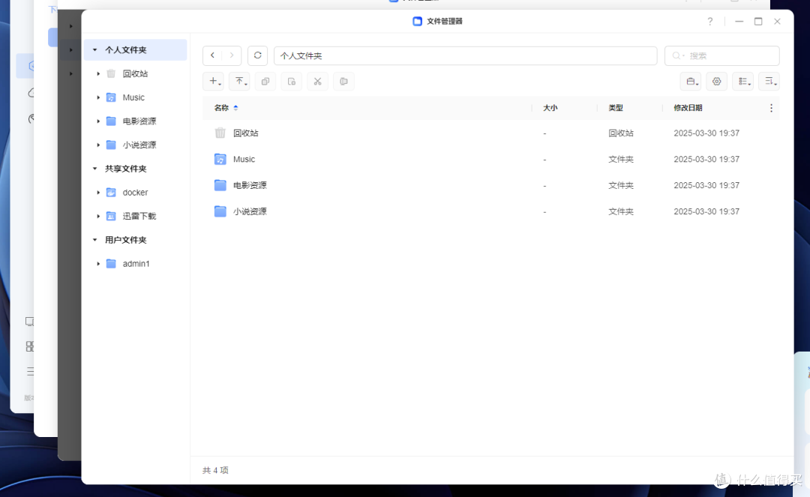
Task: Click the refresh icon next to the path bar
Action: [257, 55]
